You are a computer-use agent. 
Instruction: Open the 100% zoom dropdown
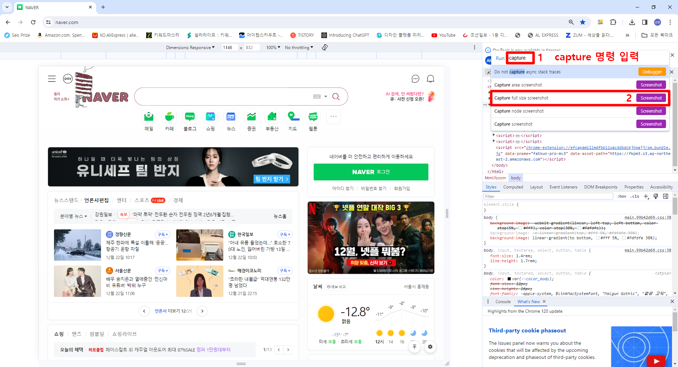pos(273,47)
